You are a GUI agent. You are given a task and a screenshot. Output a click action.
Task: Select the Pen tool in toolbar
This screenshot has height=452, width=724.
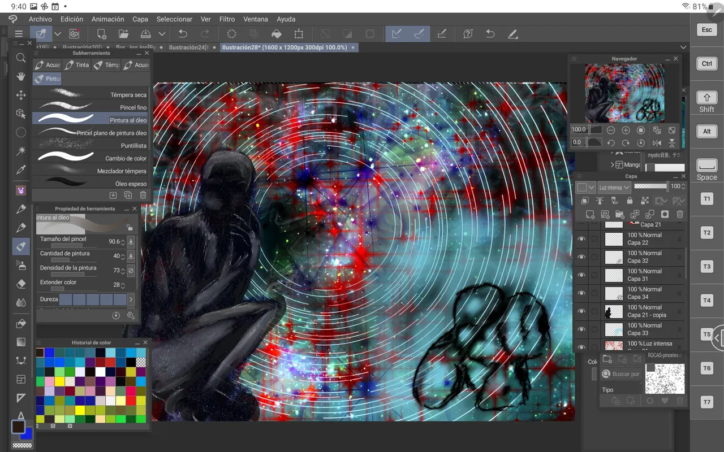21,209
